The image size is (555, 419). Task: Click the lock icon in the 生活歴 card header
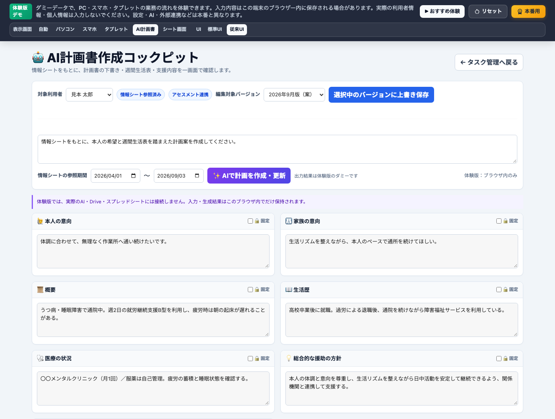tap(505, 290)
